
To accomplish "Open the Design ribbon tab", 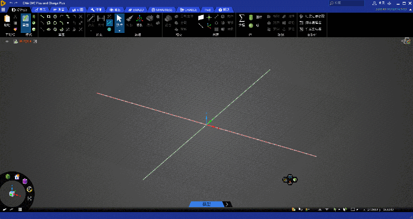I will [x=20, y=10].
